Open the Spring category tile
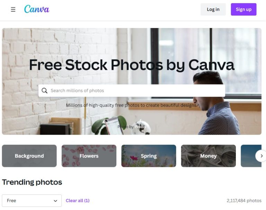Viewport: 266px width, 210px height. coord(149,156)
